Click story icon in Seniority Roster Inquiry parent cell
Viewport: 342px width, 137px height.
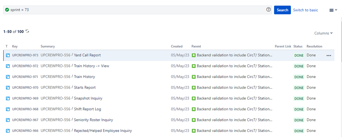pos(194,120)
